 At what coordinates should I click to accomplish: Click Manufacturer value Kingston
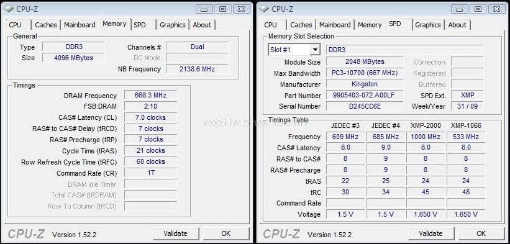[x=365, y=84]
